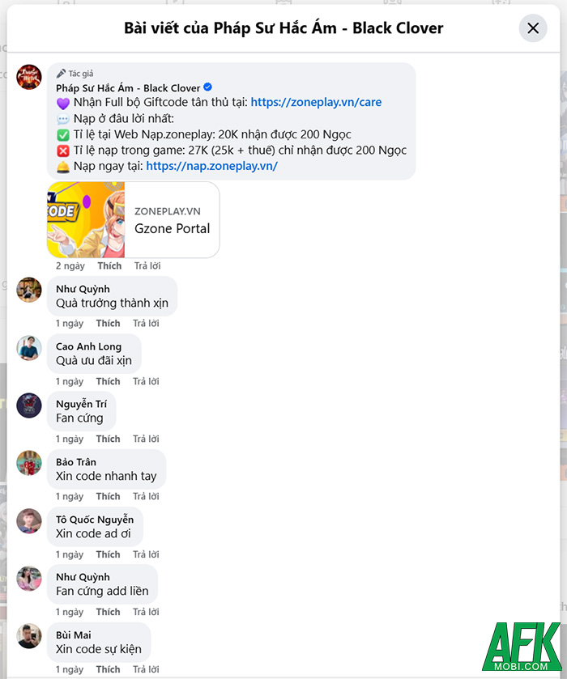Open the nap.zoneplay.vn link

(211, 166)
